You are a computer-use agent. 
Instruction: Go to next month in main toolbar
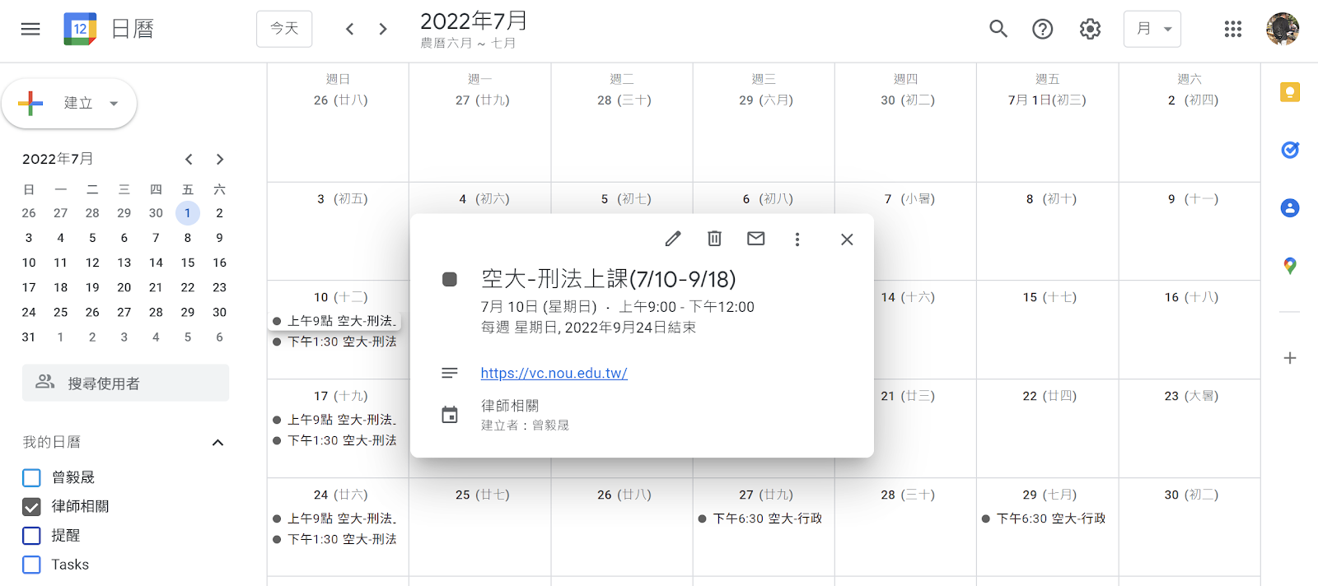tap(383, 29)
